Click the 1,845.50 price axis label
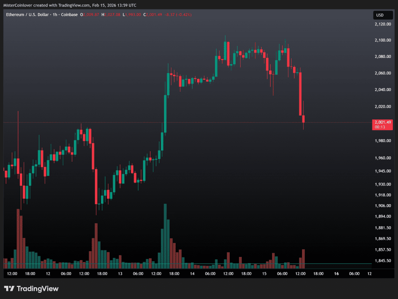 coord(382,261)
